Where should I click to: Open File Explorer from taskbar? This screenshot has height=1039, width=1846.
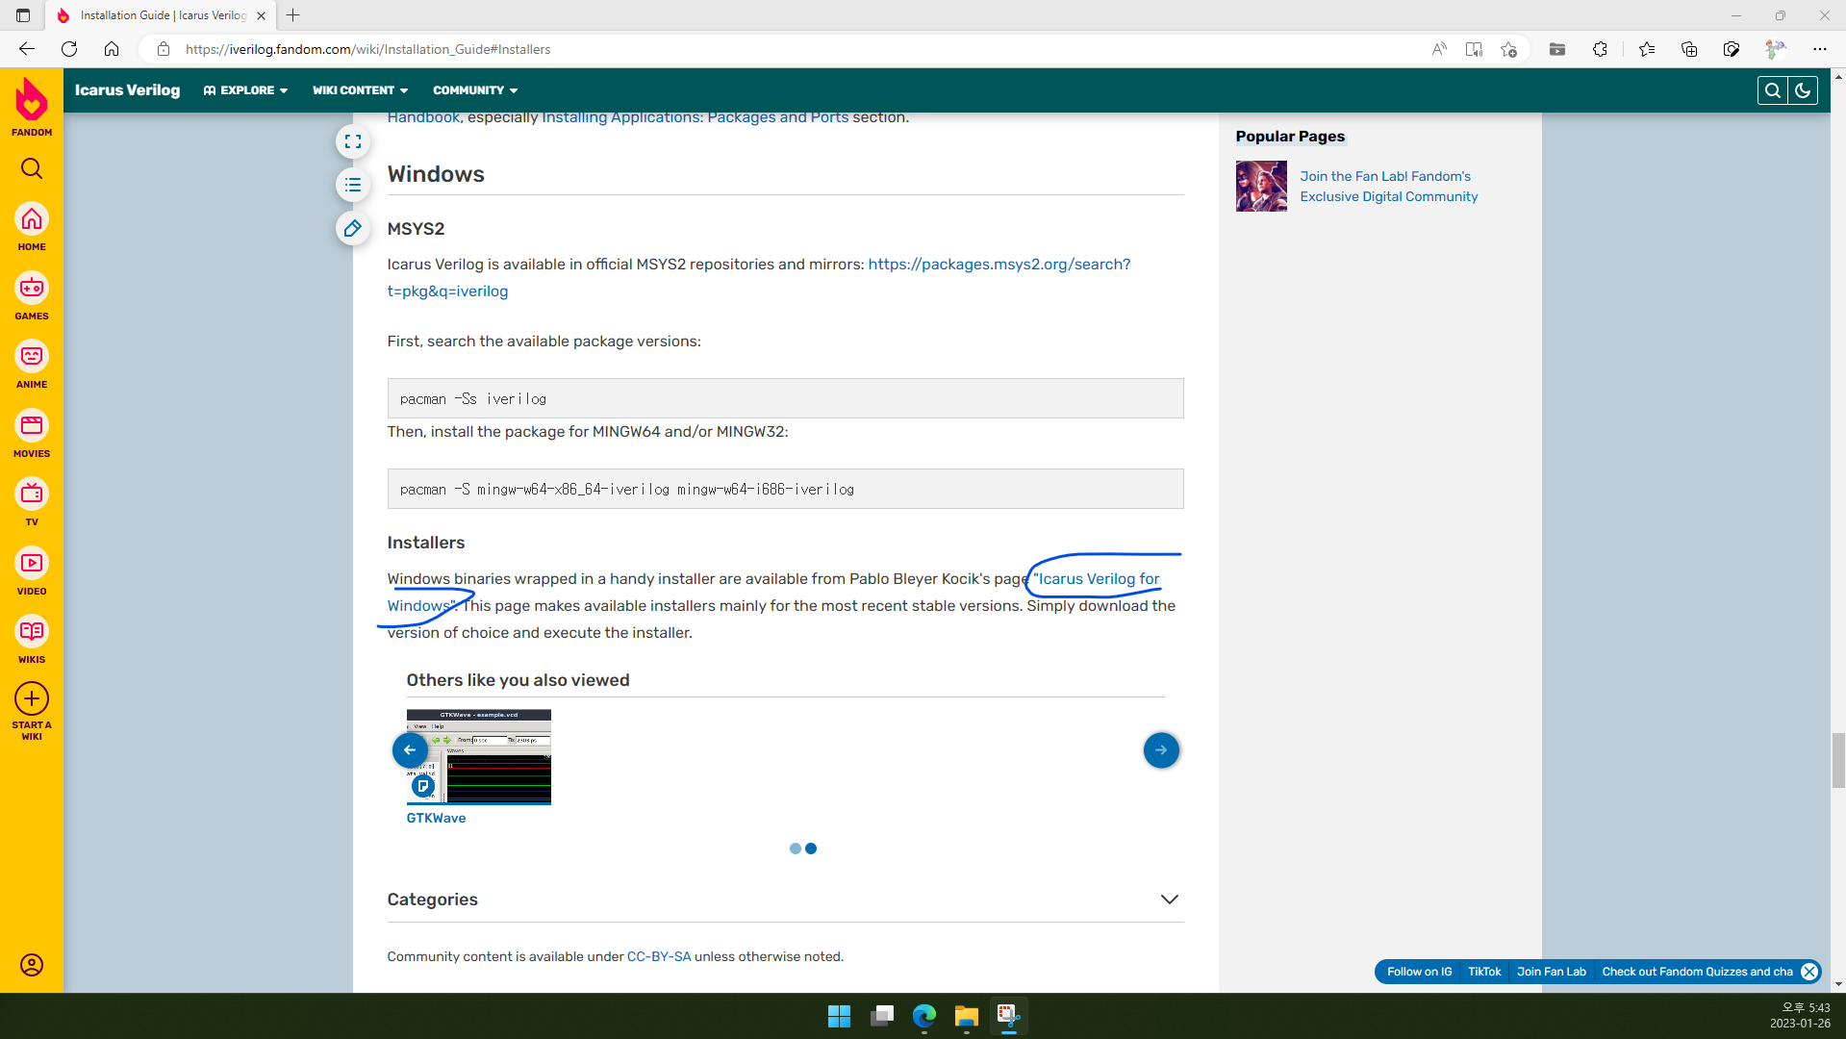click(x=967, y=1016)
